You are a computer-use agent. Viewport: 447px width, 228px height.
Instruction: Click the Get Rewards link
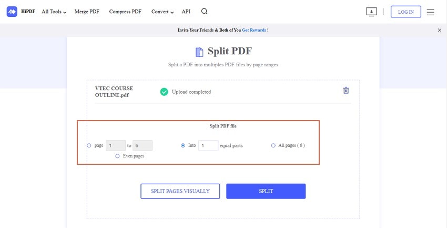[253, 31]
